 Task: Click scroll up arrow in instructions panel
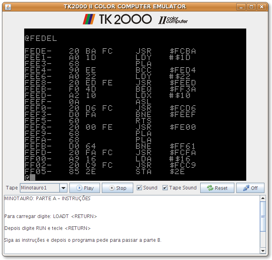pyautogui.click(x=263, y=198)
